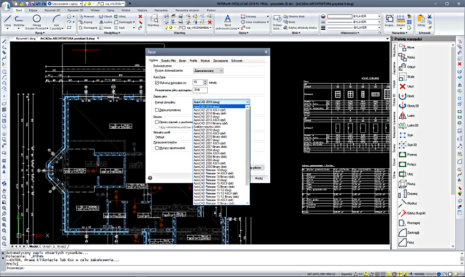The height and width of the screenshot is (277, 465).
Task: Switch to Ścieżki/Pliki tab in Opcje
Action: click(x=169, y=60)
